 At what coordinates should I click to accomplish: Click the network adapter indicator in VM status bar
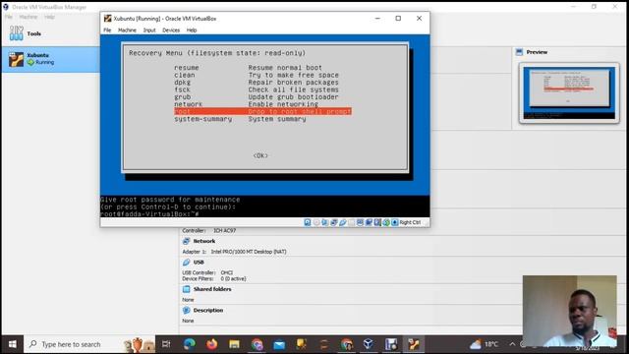coord(334,222)
